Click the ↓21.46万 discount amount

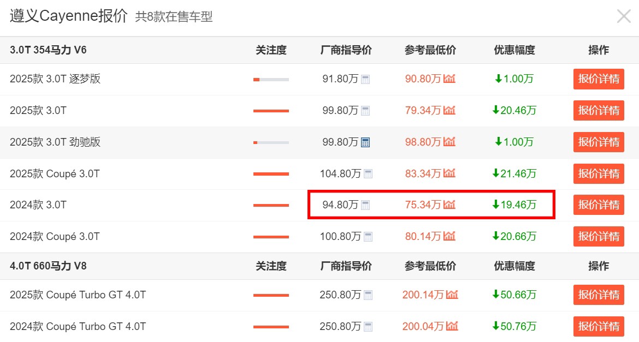click(514, 173)
